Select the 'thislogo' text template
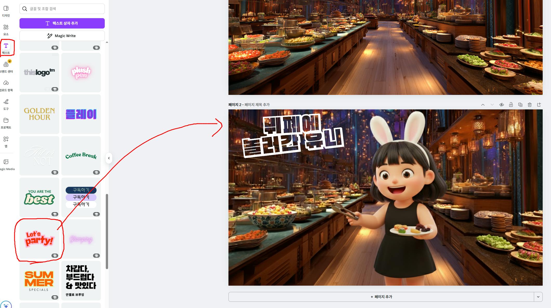Image resolution: width=551 pixels, height=308 pixels. [39, 73]
